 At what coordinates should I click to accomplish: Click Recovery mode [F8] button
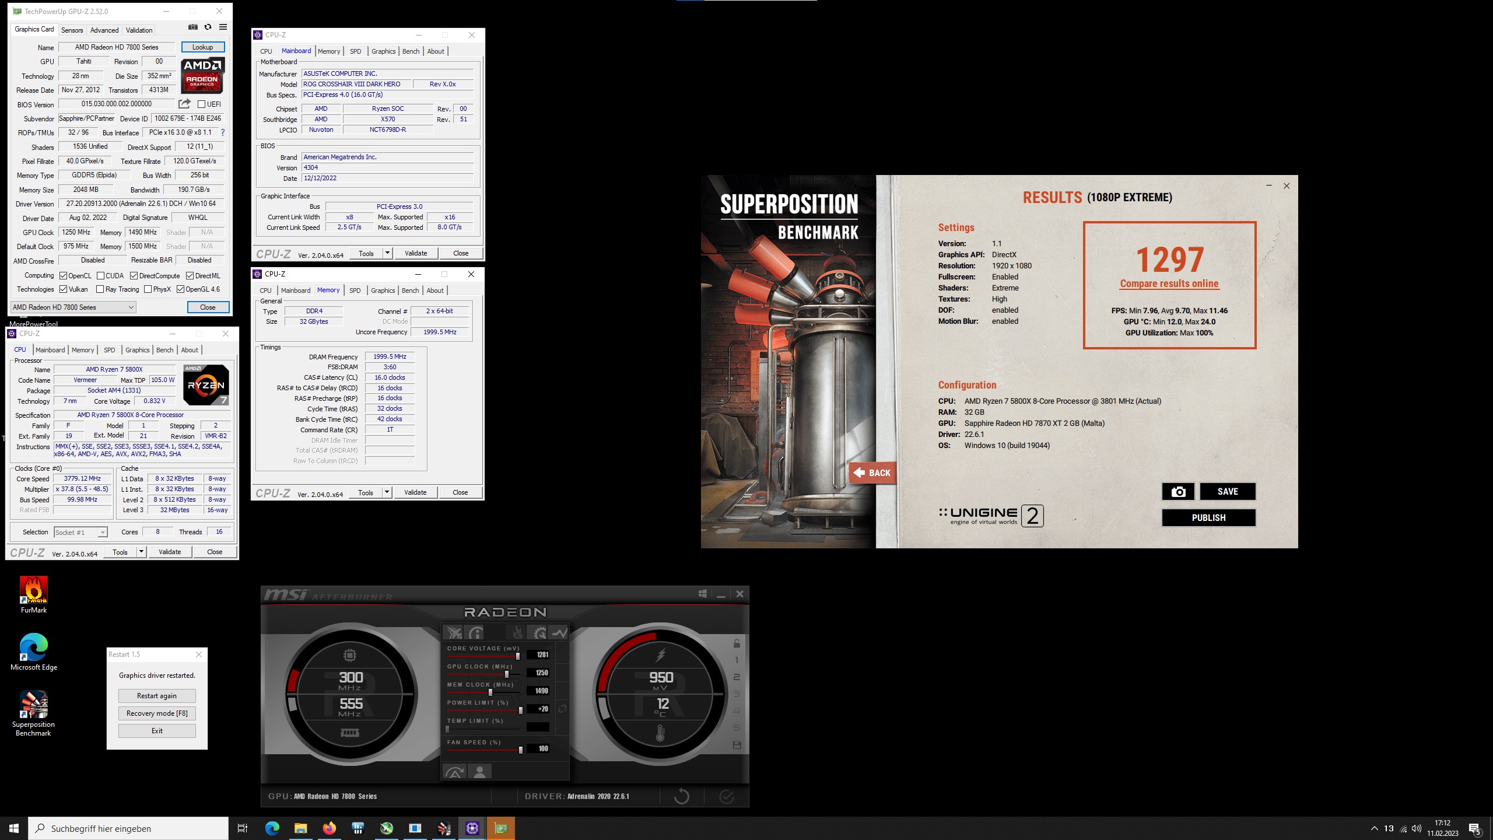[157, 713]
